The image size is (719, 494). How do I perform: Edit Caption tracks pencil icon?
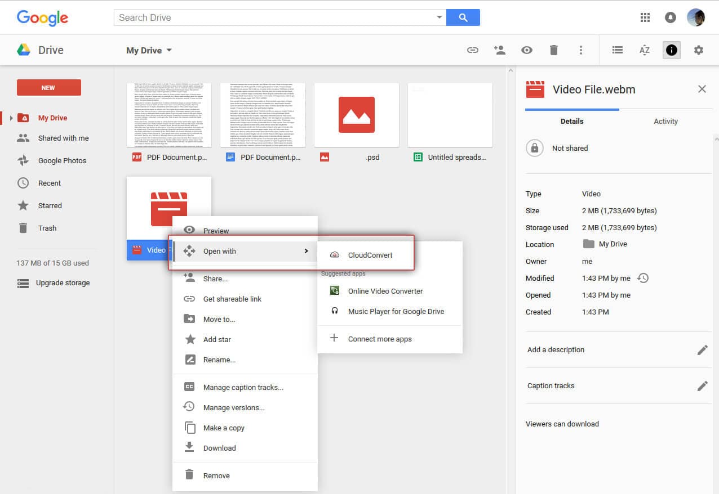click(703, 386)
